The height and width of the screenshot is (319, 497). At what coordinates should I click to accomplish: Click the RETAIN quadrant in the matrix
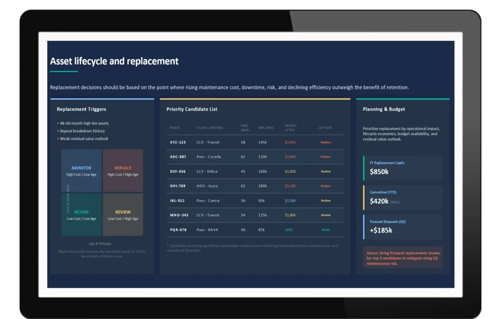82,215
